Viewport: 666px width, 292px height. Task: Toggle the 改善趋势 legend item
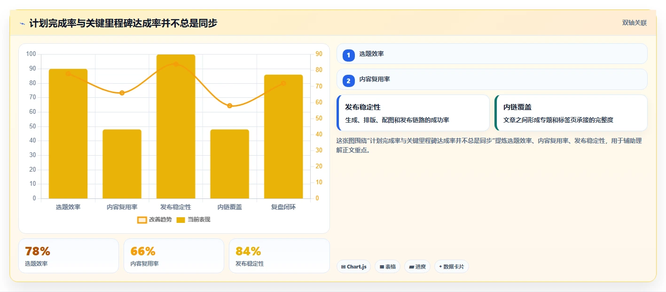[x=155, y=220]
